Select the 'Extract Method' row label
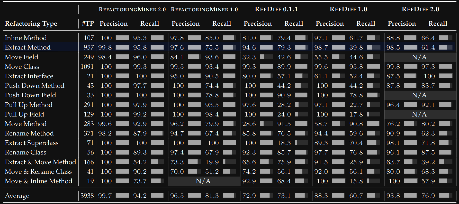Screen dimensions: 459x204 click(28, 47)
